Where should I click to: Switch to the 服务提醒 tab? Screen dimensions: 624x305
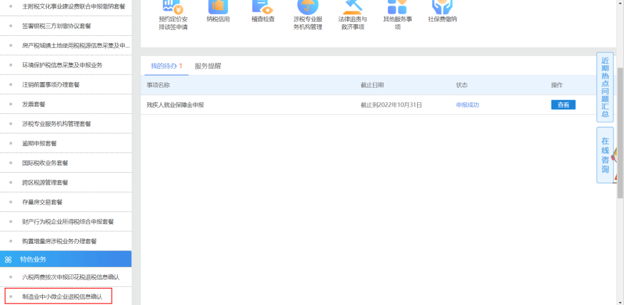coord(208,66)
